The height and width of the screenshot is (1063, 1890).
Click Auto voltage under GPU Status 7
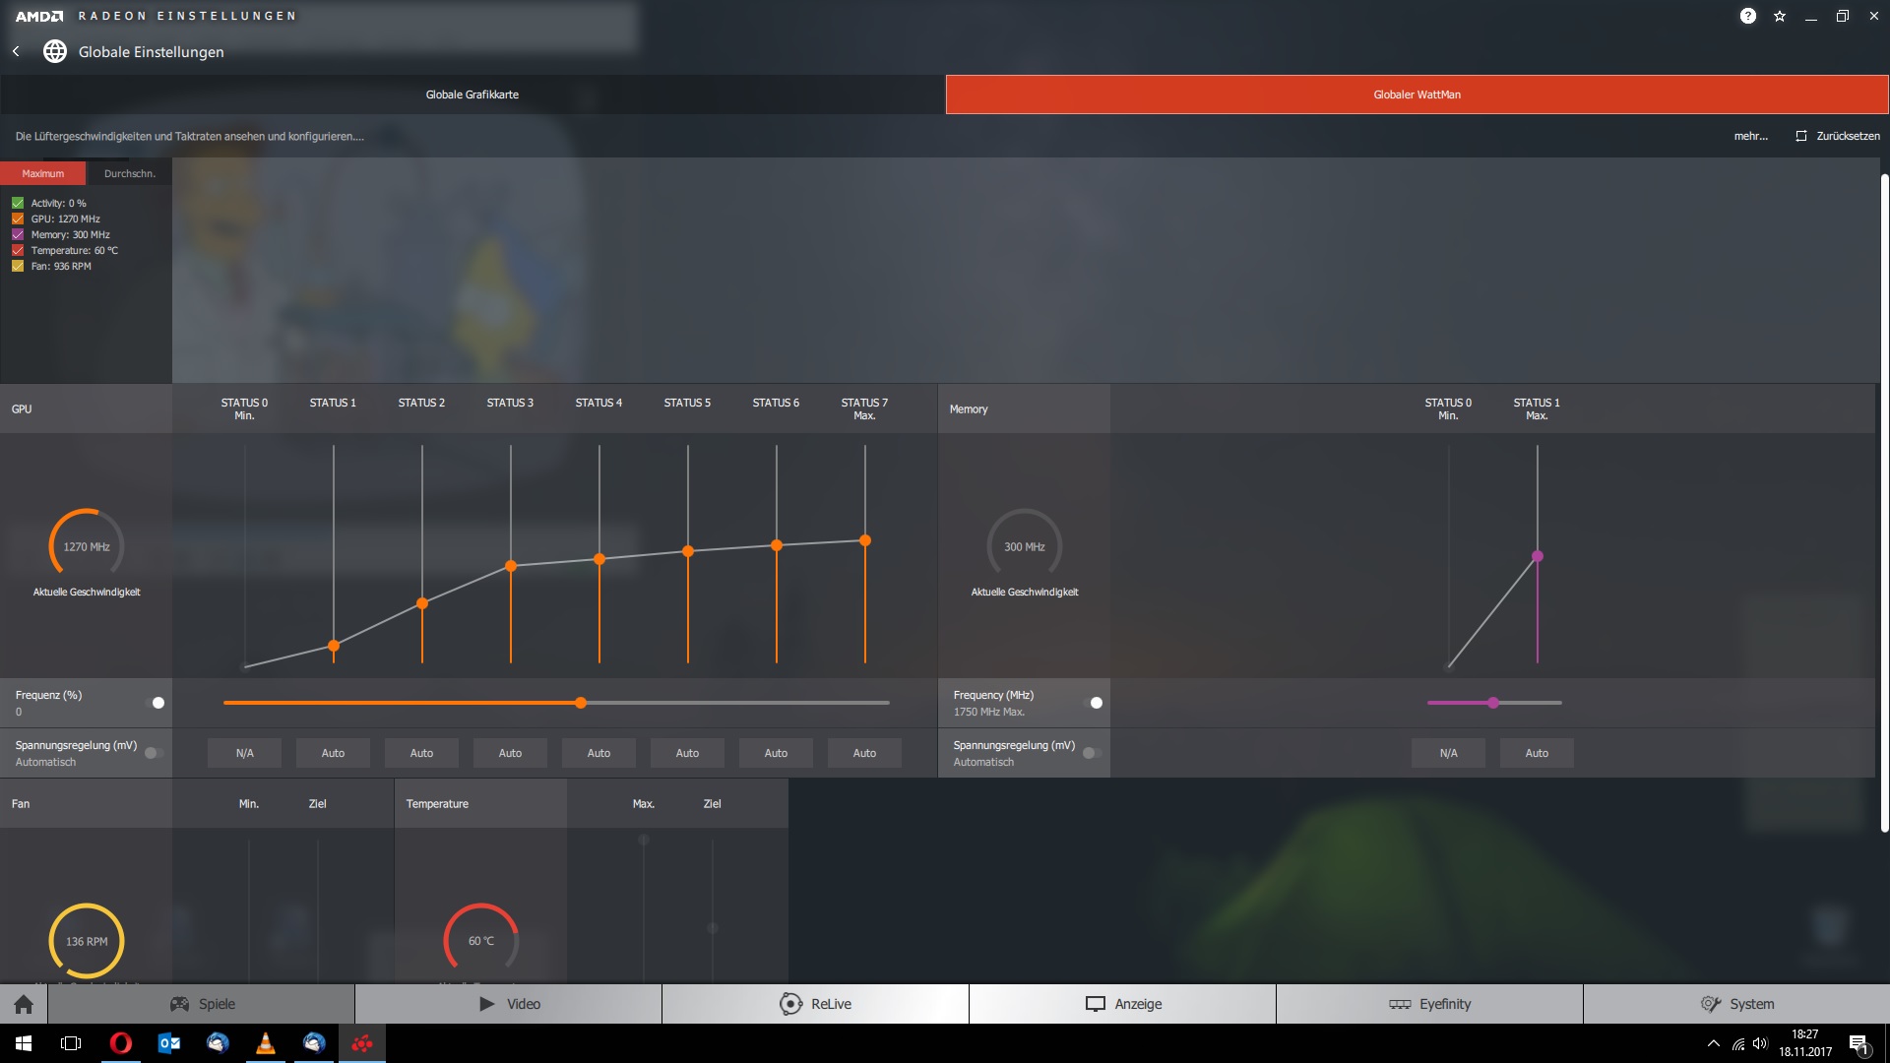coord(864,753)
